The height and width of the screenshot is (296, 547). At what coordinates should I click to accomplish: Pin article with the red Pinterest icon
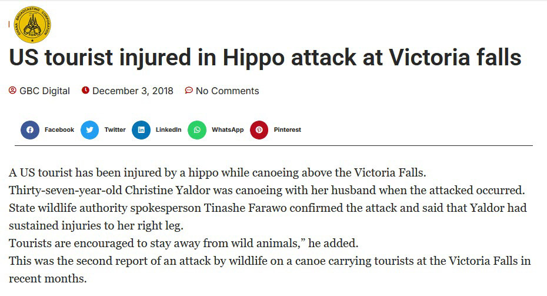click(259, 130)
